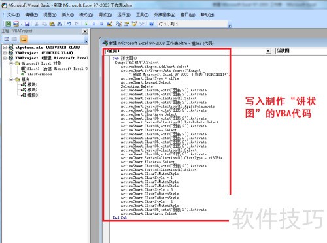Select atpvbaen.xls (ATPVBAEN.XLAM) project
Image resolution: width=327 pixels, height=243 pixels.
pyautogui.click(x=48, y=47)
